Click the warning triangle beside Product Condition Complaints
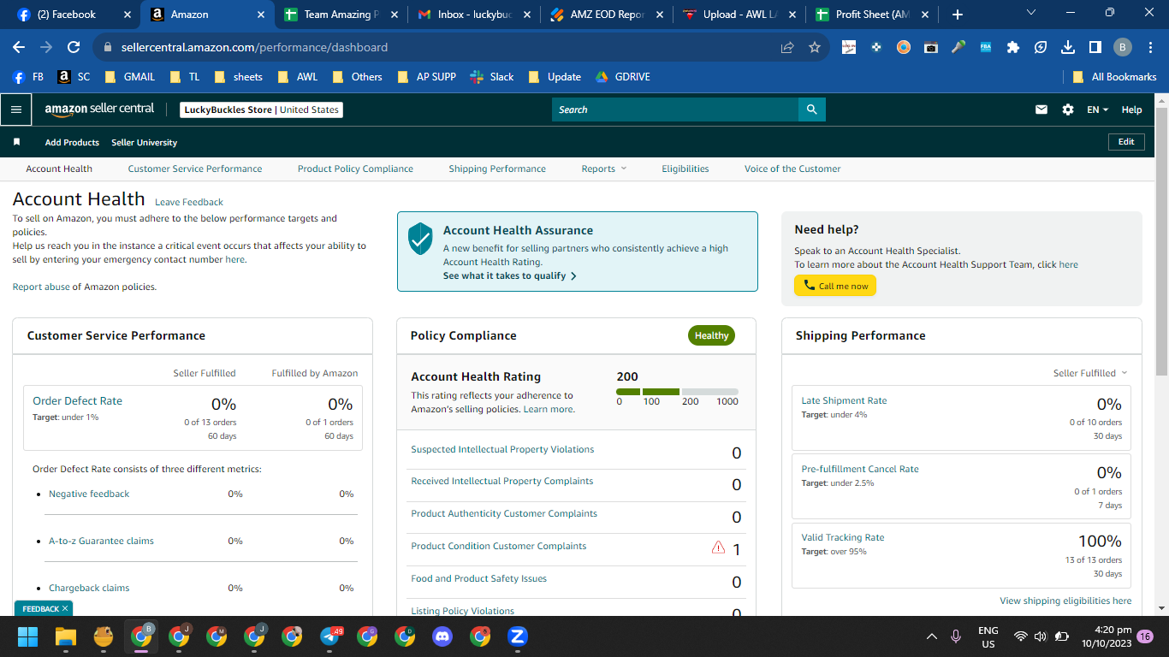1169x657 pixels. coord(719,547)
